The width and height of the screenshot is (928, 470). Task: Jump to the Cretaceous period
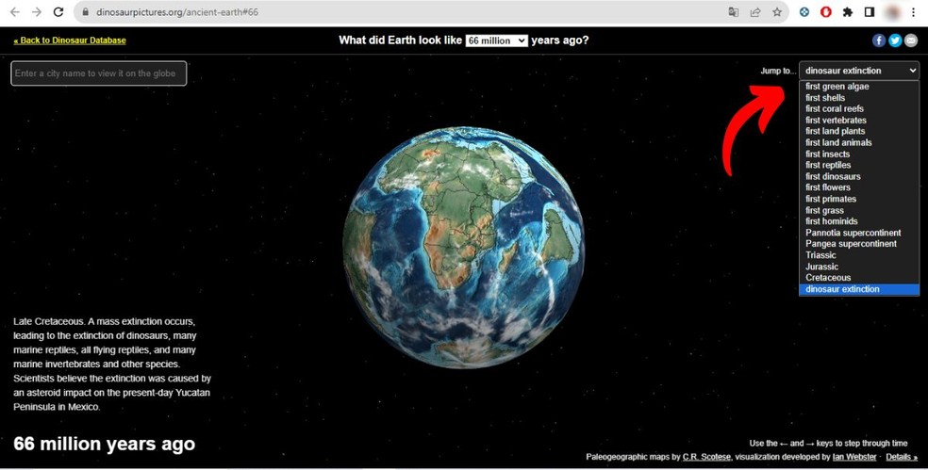point(859,277)
